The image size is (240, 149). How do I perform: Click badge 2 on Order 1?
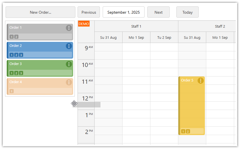tap(16, 37)
